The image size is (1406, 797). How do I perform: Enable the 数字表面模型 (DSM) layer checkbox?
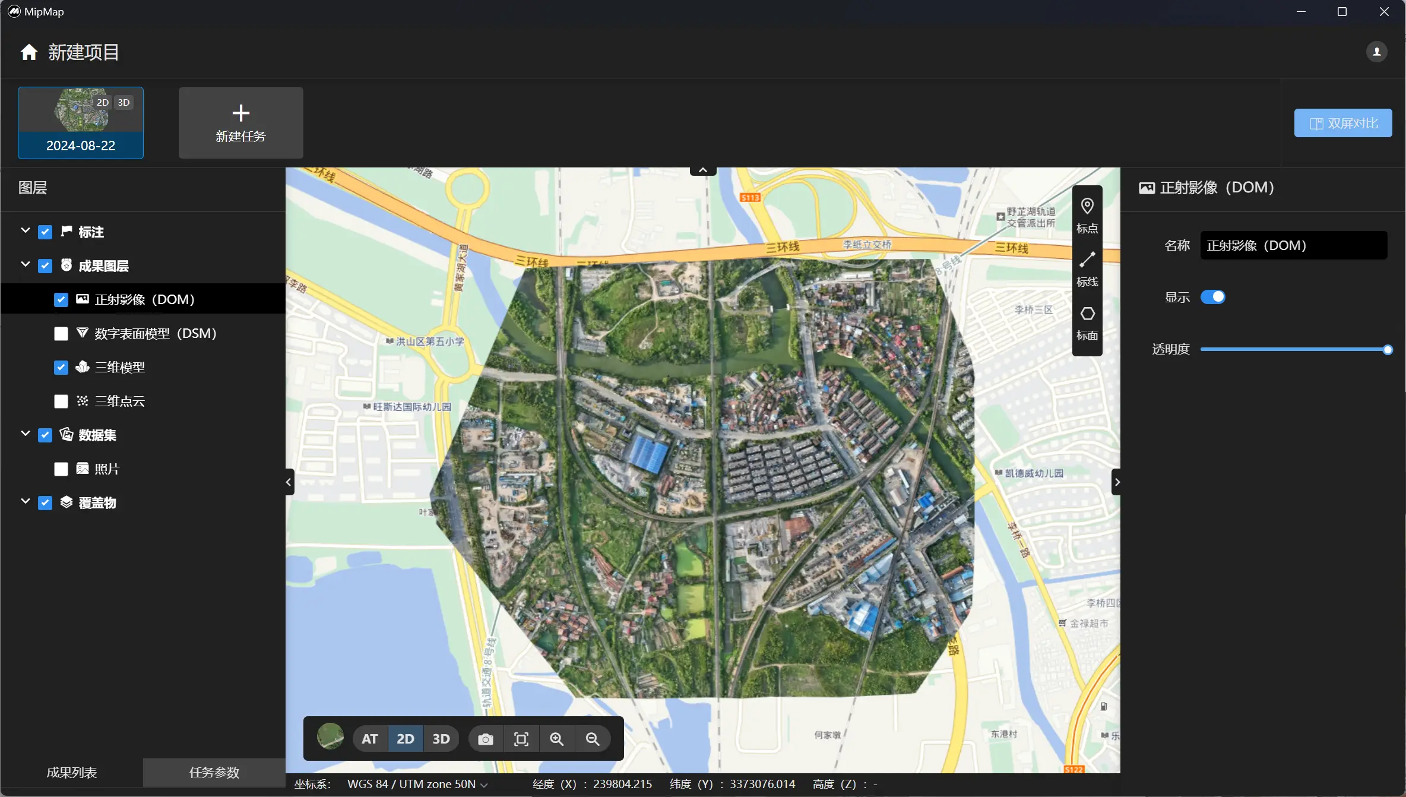[x=61, y=334]
